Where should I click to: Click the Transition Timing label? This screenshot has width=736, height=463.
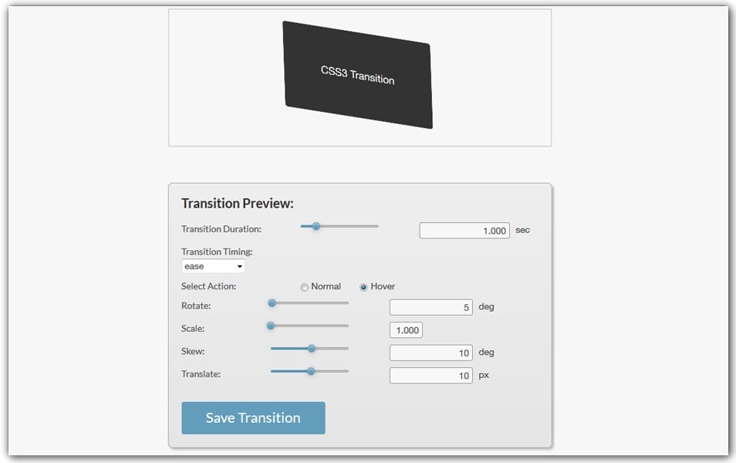pos(216,251)
